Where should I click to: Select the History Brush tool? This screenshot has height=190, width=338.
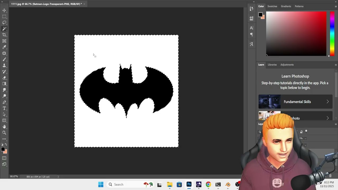[4, 72]
